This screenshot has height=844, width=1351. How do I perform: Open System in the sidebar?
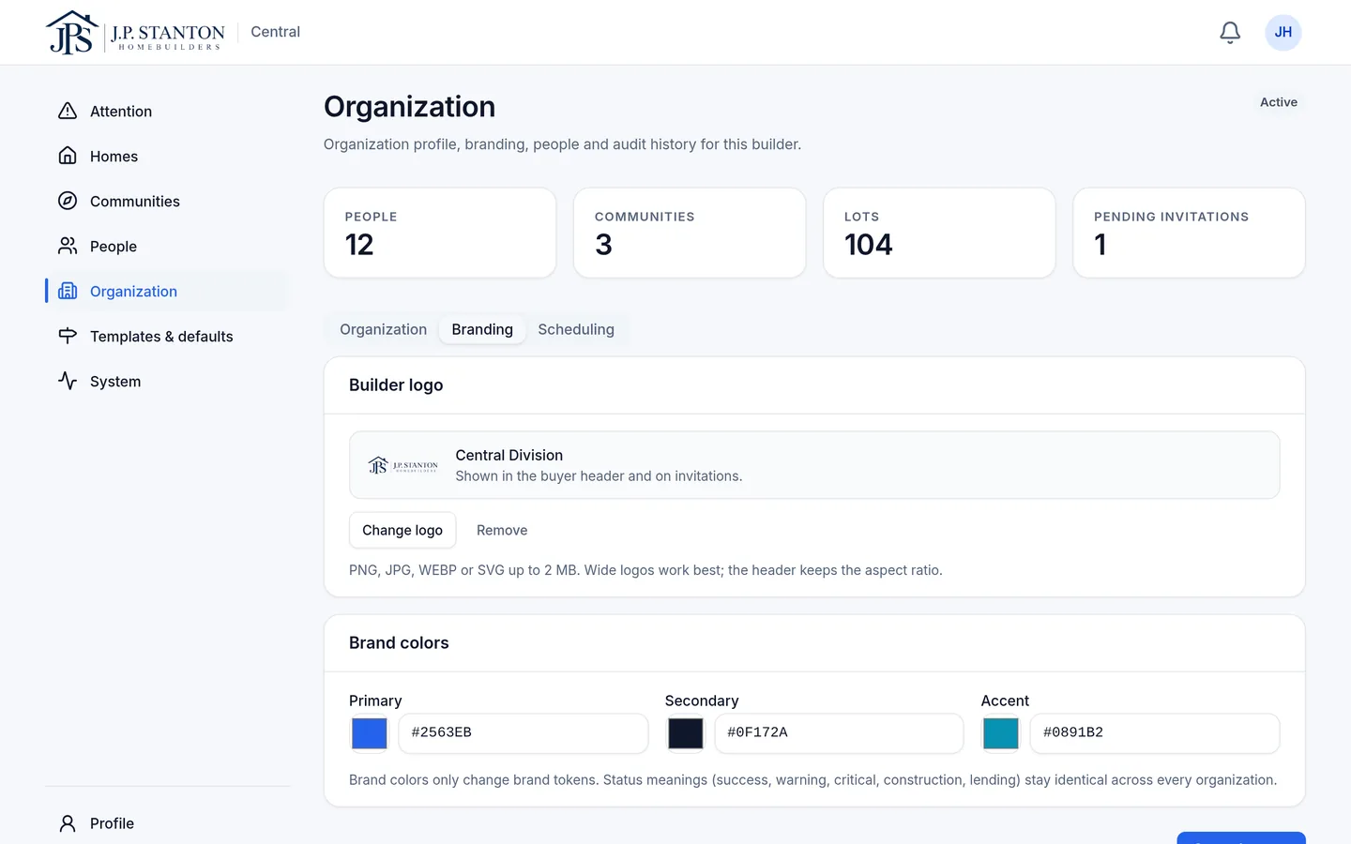coord(167,381)
